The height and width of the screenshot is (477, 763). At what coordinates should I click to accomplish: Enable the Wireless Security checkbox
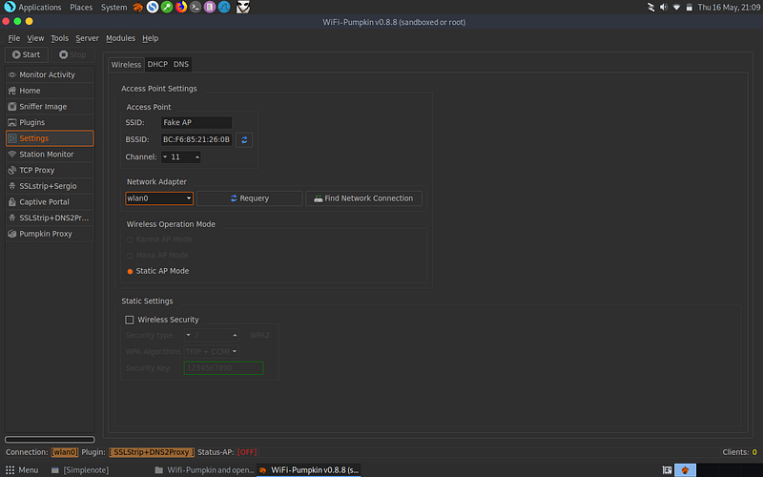click(130, 320)
